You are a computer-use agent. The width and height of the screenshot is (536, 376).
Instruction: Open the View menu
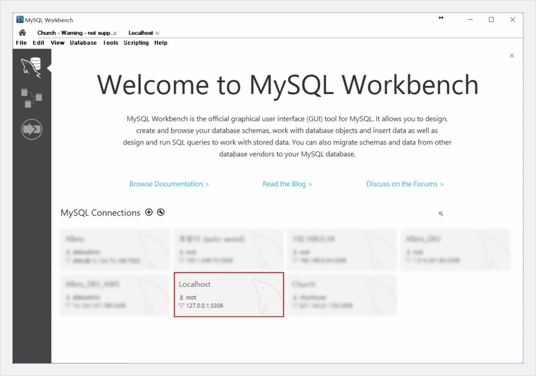point(57,43)
